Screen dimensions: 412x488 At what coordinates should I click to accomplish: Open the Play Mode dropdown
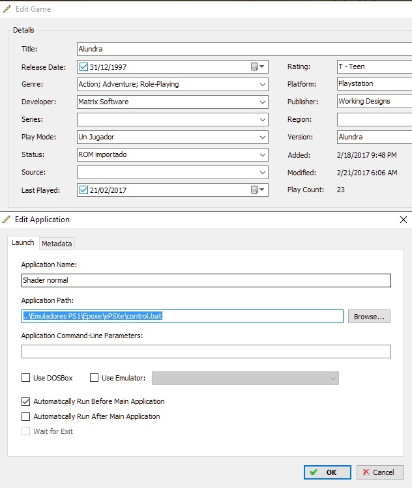tap(262, 137)
